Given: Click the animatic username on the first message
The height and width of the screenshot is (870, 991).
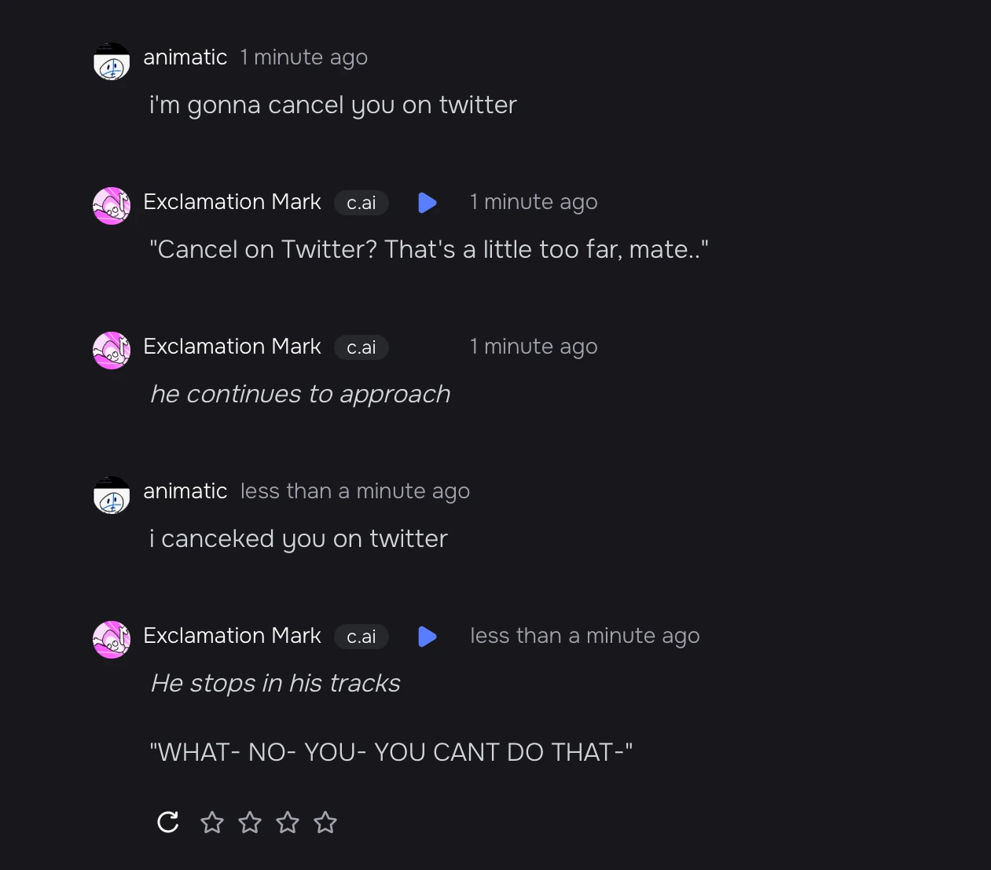Looking at the screenshot, I should (x=185, y=57).
